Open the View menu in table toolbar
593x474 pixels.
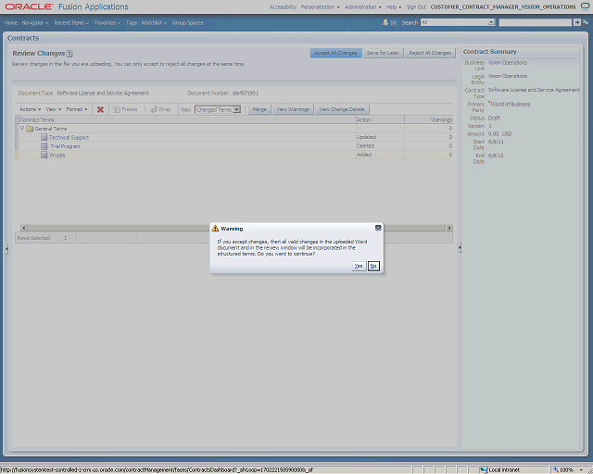point(54,109)
